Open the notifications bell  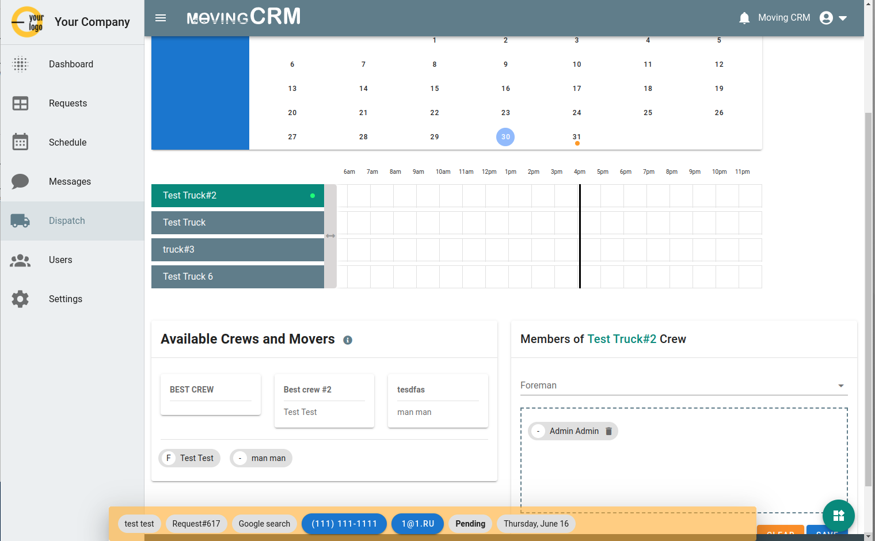pos(744,18)
